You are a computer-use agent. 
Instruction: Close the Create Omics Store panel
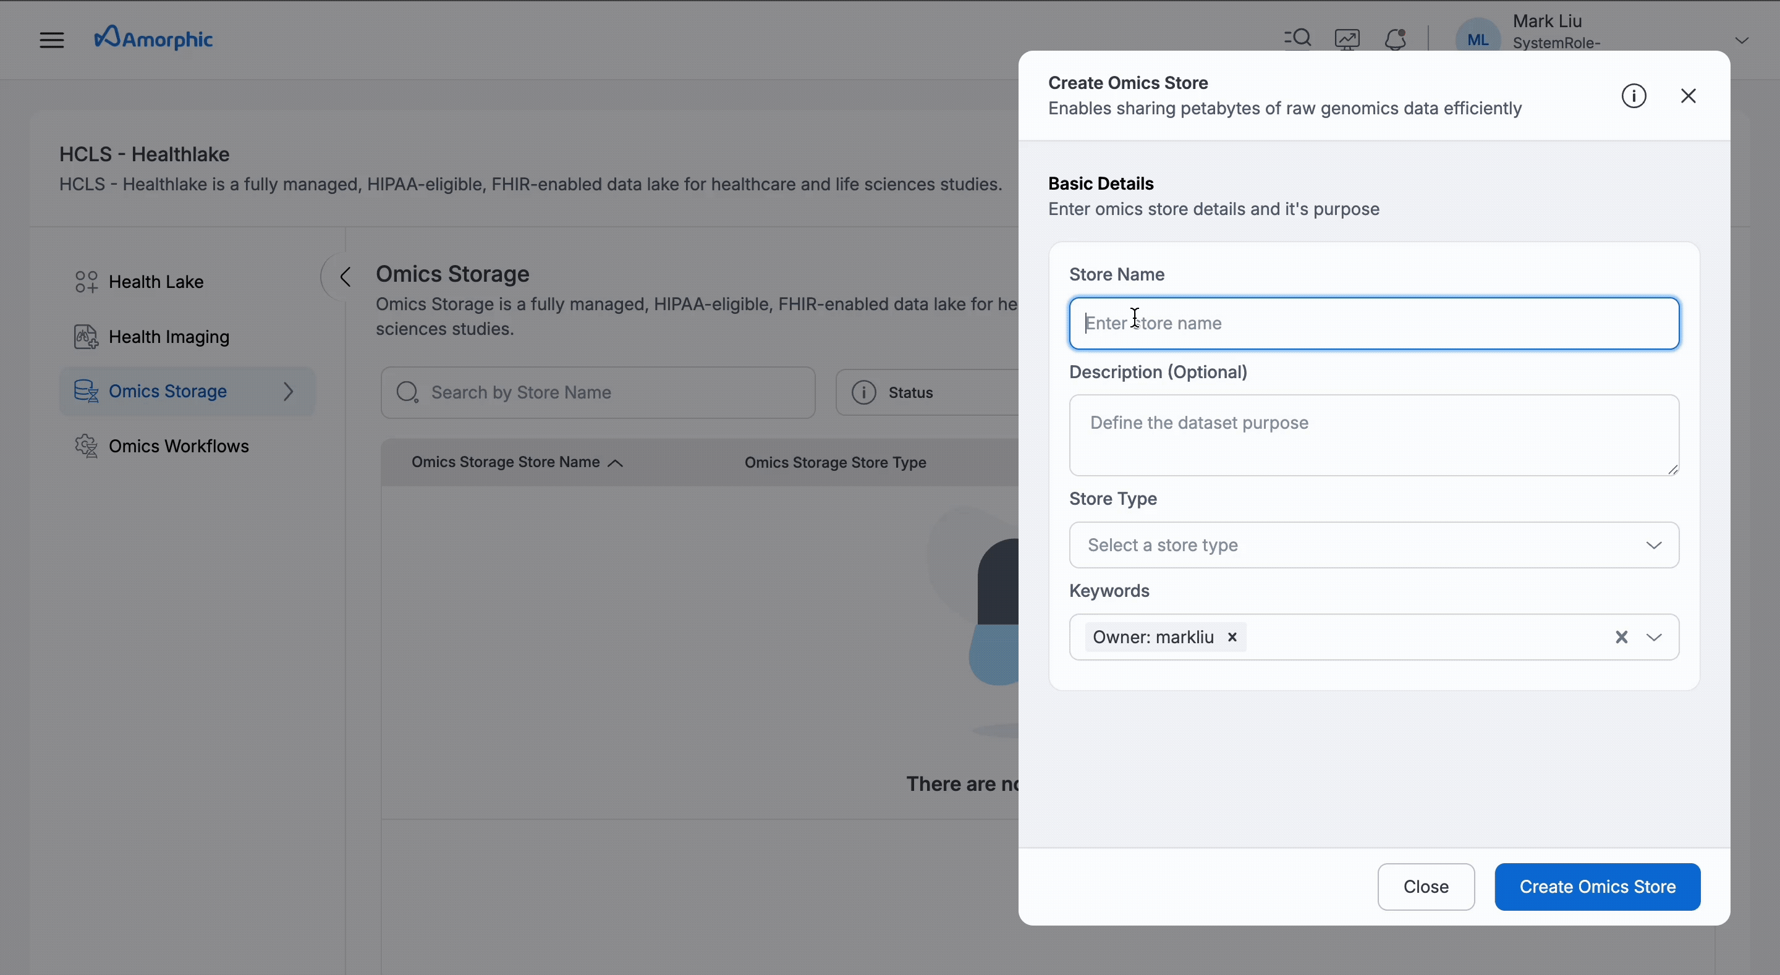pyautogui.click(x=1688, y=96)
